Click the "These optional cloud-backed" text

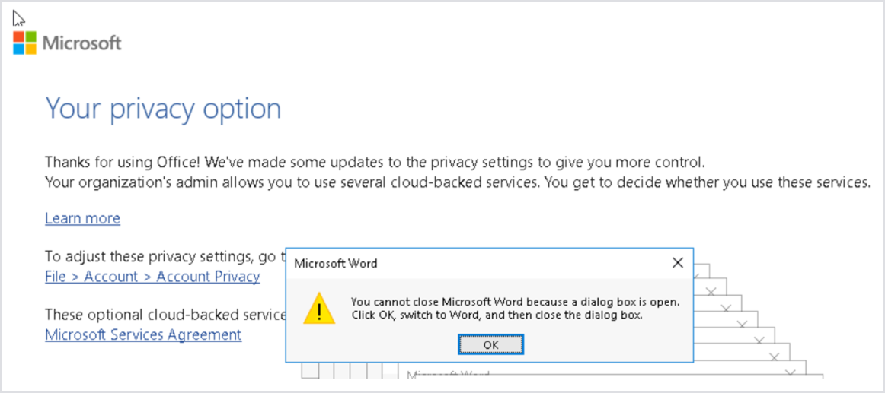[165, 315]
